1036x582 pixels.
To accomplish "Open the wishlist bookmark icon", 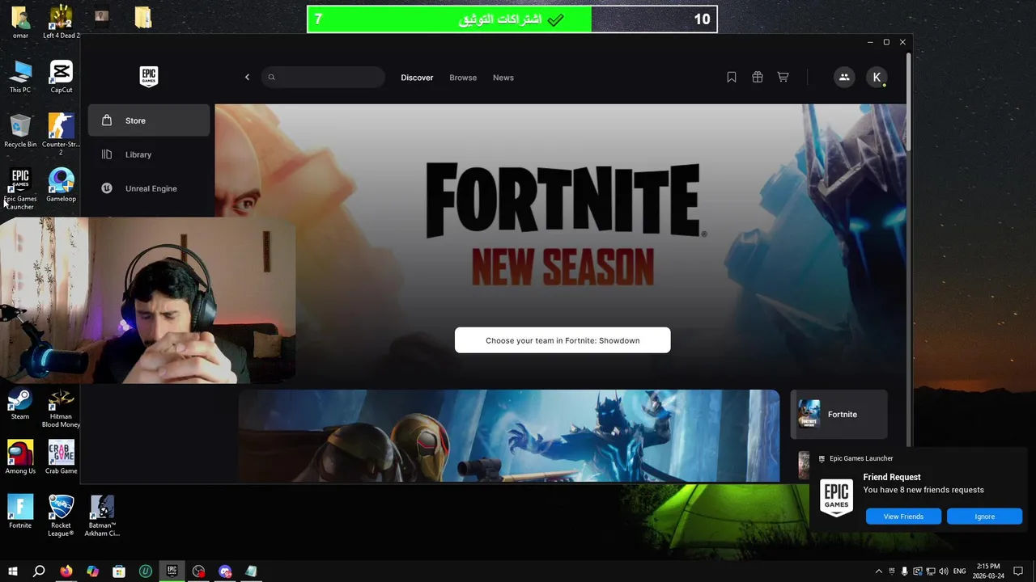I will [732, 78].
